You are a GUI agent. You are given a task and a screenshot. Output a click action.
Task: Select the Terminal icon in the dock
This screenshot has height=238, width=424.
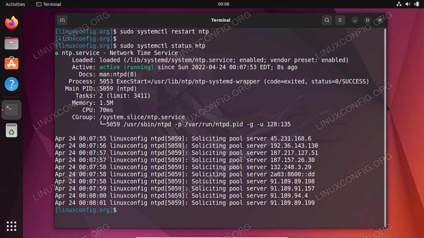point(12,110)
